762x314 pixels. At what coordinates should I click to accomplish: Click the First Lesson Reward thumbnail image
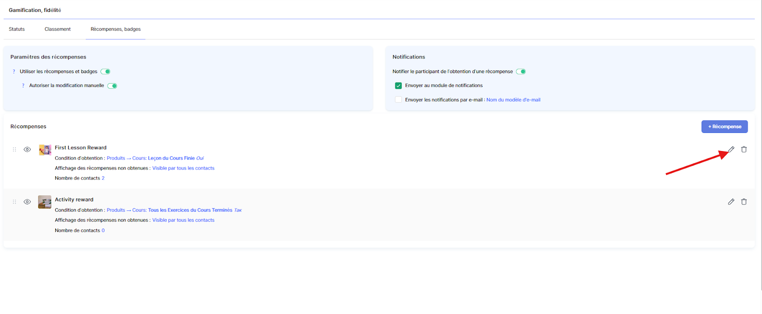45,150
